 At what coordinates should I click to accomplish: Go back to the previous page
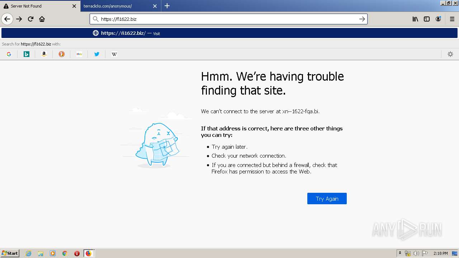(7, 19)
